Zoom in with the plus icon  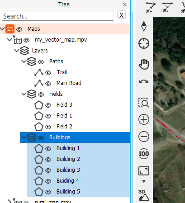144,119
